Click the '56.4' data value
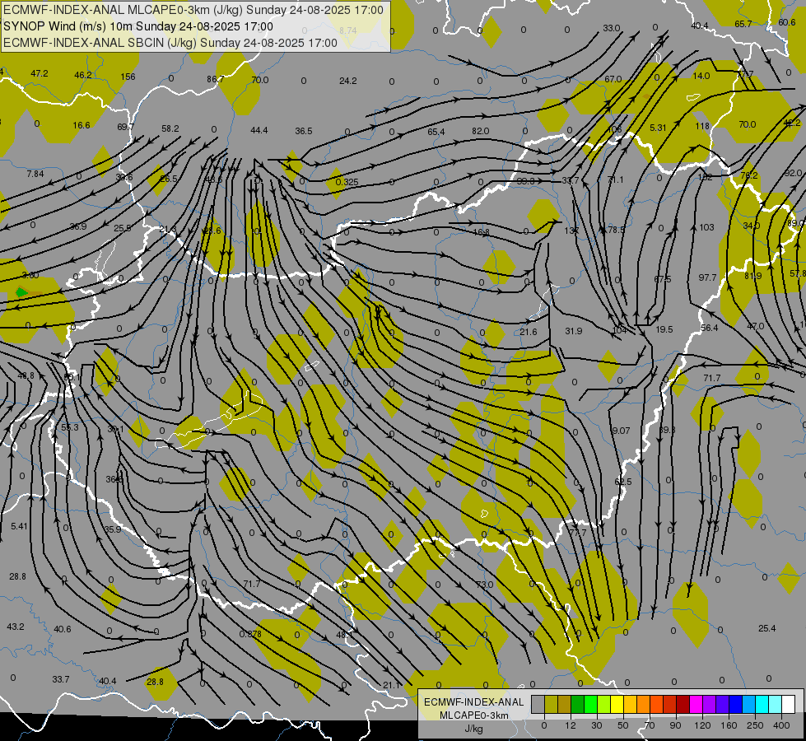806x741 pixels. (710, 328)
